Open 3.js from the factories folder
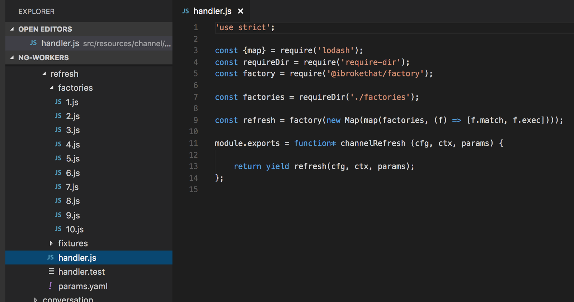The width and height of the screenshot is (574, 302). (x=73, y=130)
